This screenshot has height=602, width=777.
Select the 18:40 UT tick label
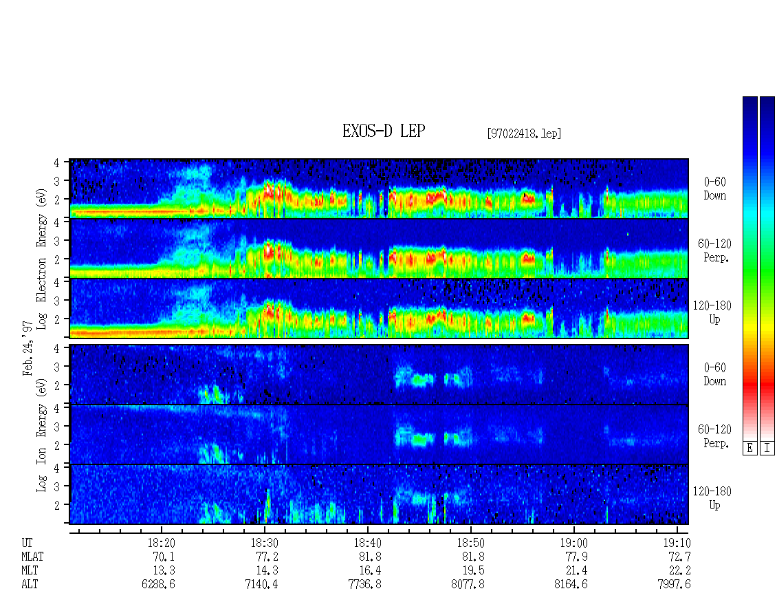[x=368, y=543]
